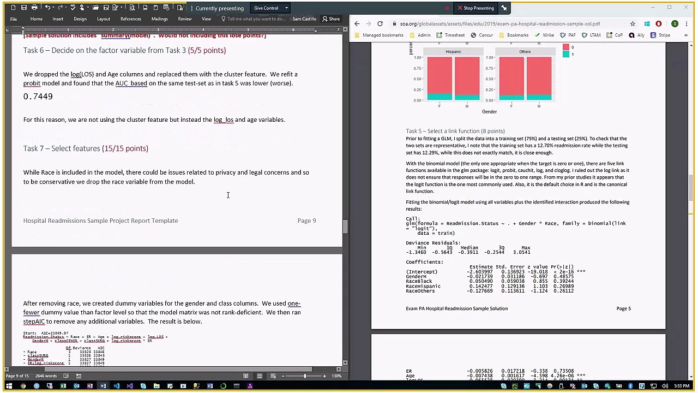Open the Insert ribbon tab
This screenshot has height=393, width=698.
click(58, 19)
